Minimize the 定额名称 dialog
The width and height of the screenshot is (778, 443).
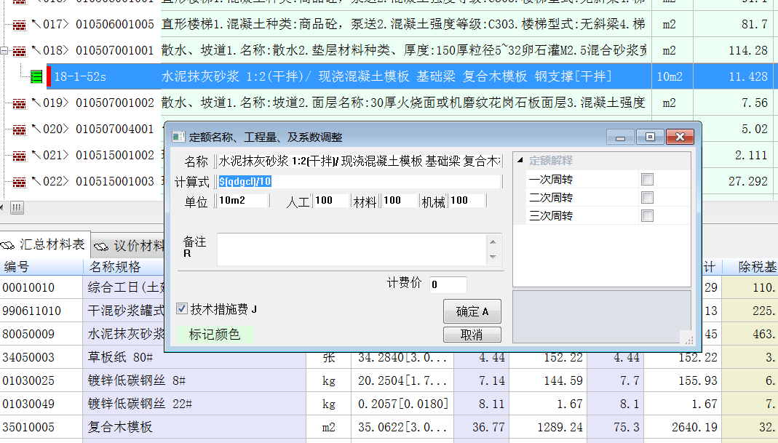click(620, 137)
